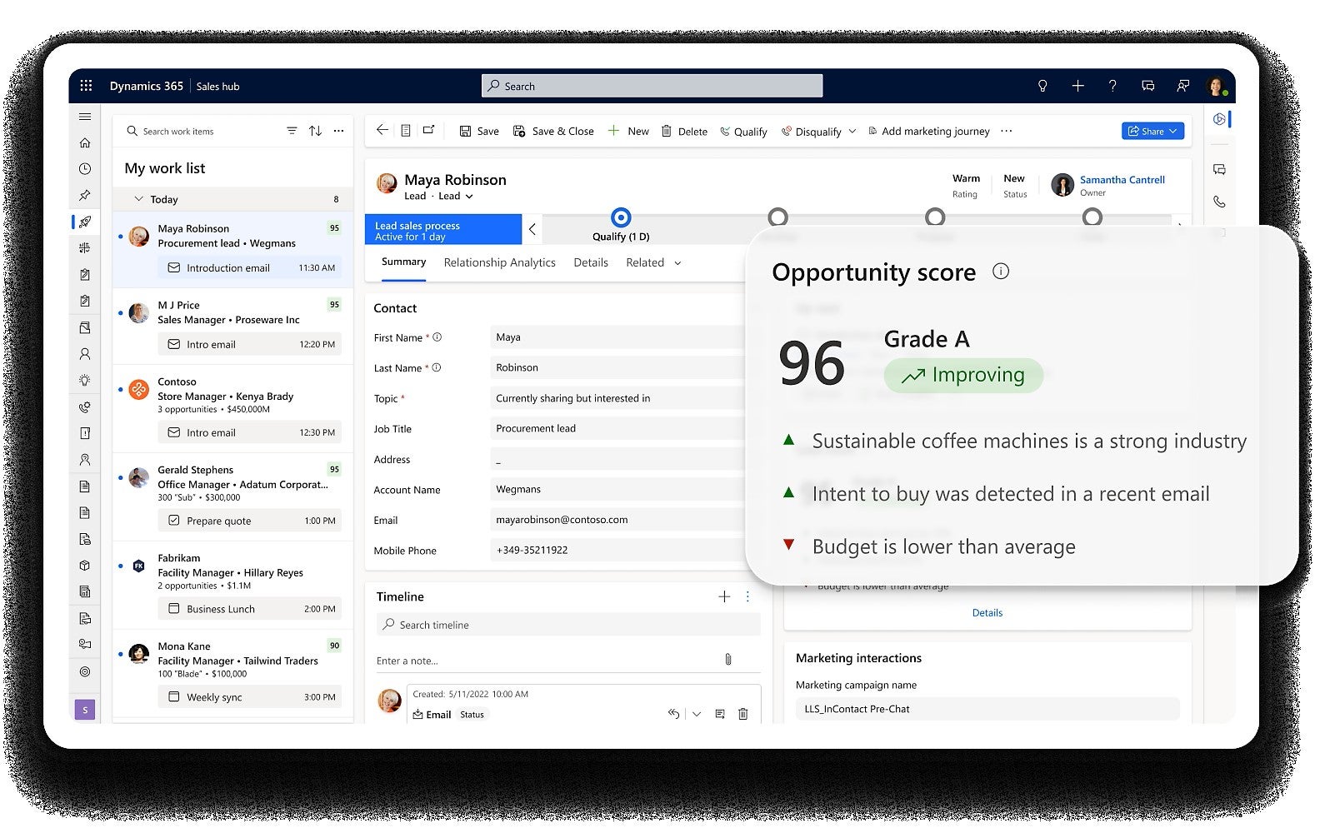Delete the lead record

coord(684,131)
